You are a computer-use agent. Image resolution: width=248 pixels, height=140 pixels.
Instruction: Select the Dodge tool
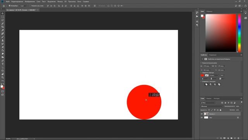point(3,57)
